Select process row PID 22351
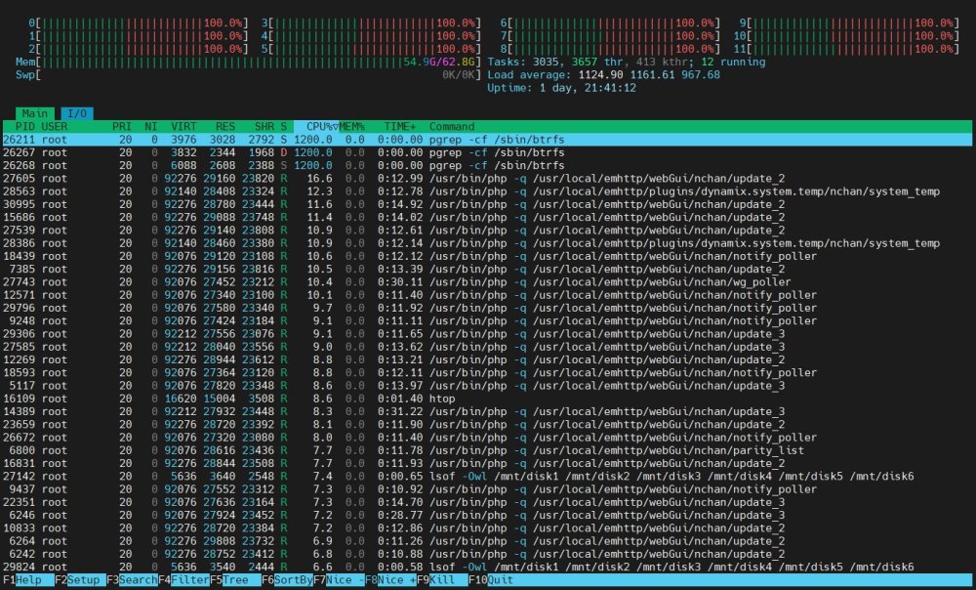Image resolution: width=976 pixels, height=590 pixels. [487, 502]
